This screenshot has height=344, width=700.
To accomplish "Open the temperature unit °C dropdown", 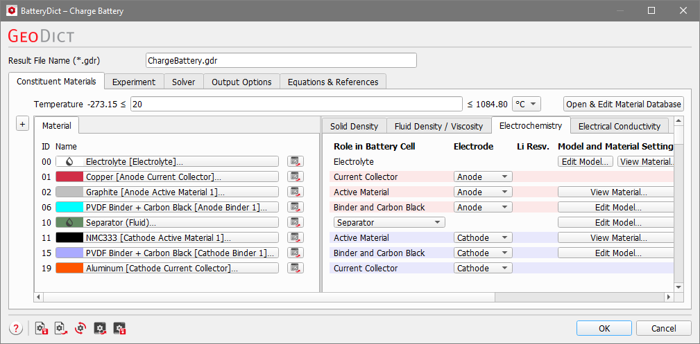I will pyautogui.click(x=527, y=105).
